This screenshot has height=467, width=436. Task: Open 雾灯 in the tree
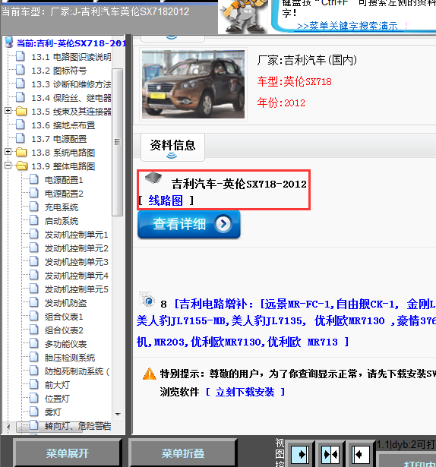(x=52, y=412)
